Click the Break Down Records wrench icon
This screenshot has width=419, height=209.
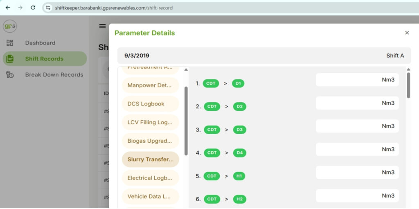click(10, 74)
